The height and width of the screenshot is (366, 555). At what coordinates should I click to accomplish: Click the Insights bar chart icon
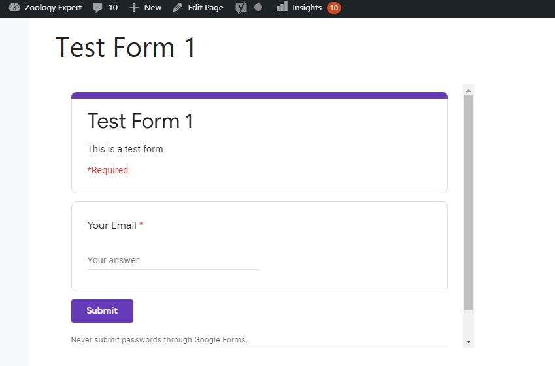point(282,7)
